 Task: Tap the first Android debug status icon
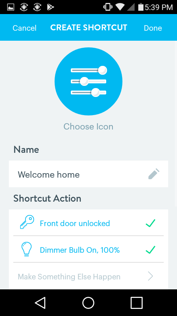24,7
